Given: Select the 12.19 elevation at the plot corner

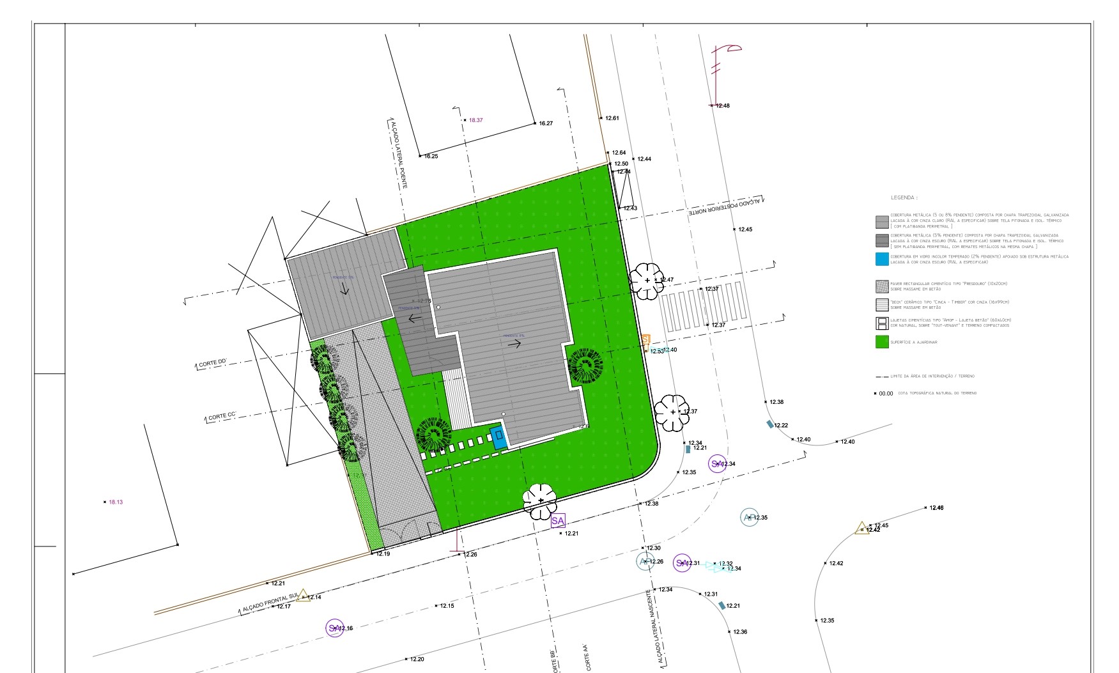Looking at the screenshot, I should 383,554.
